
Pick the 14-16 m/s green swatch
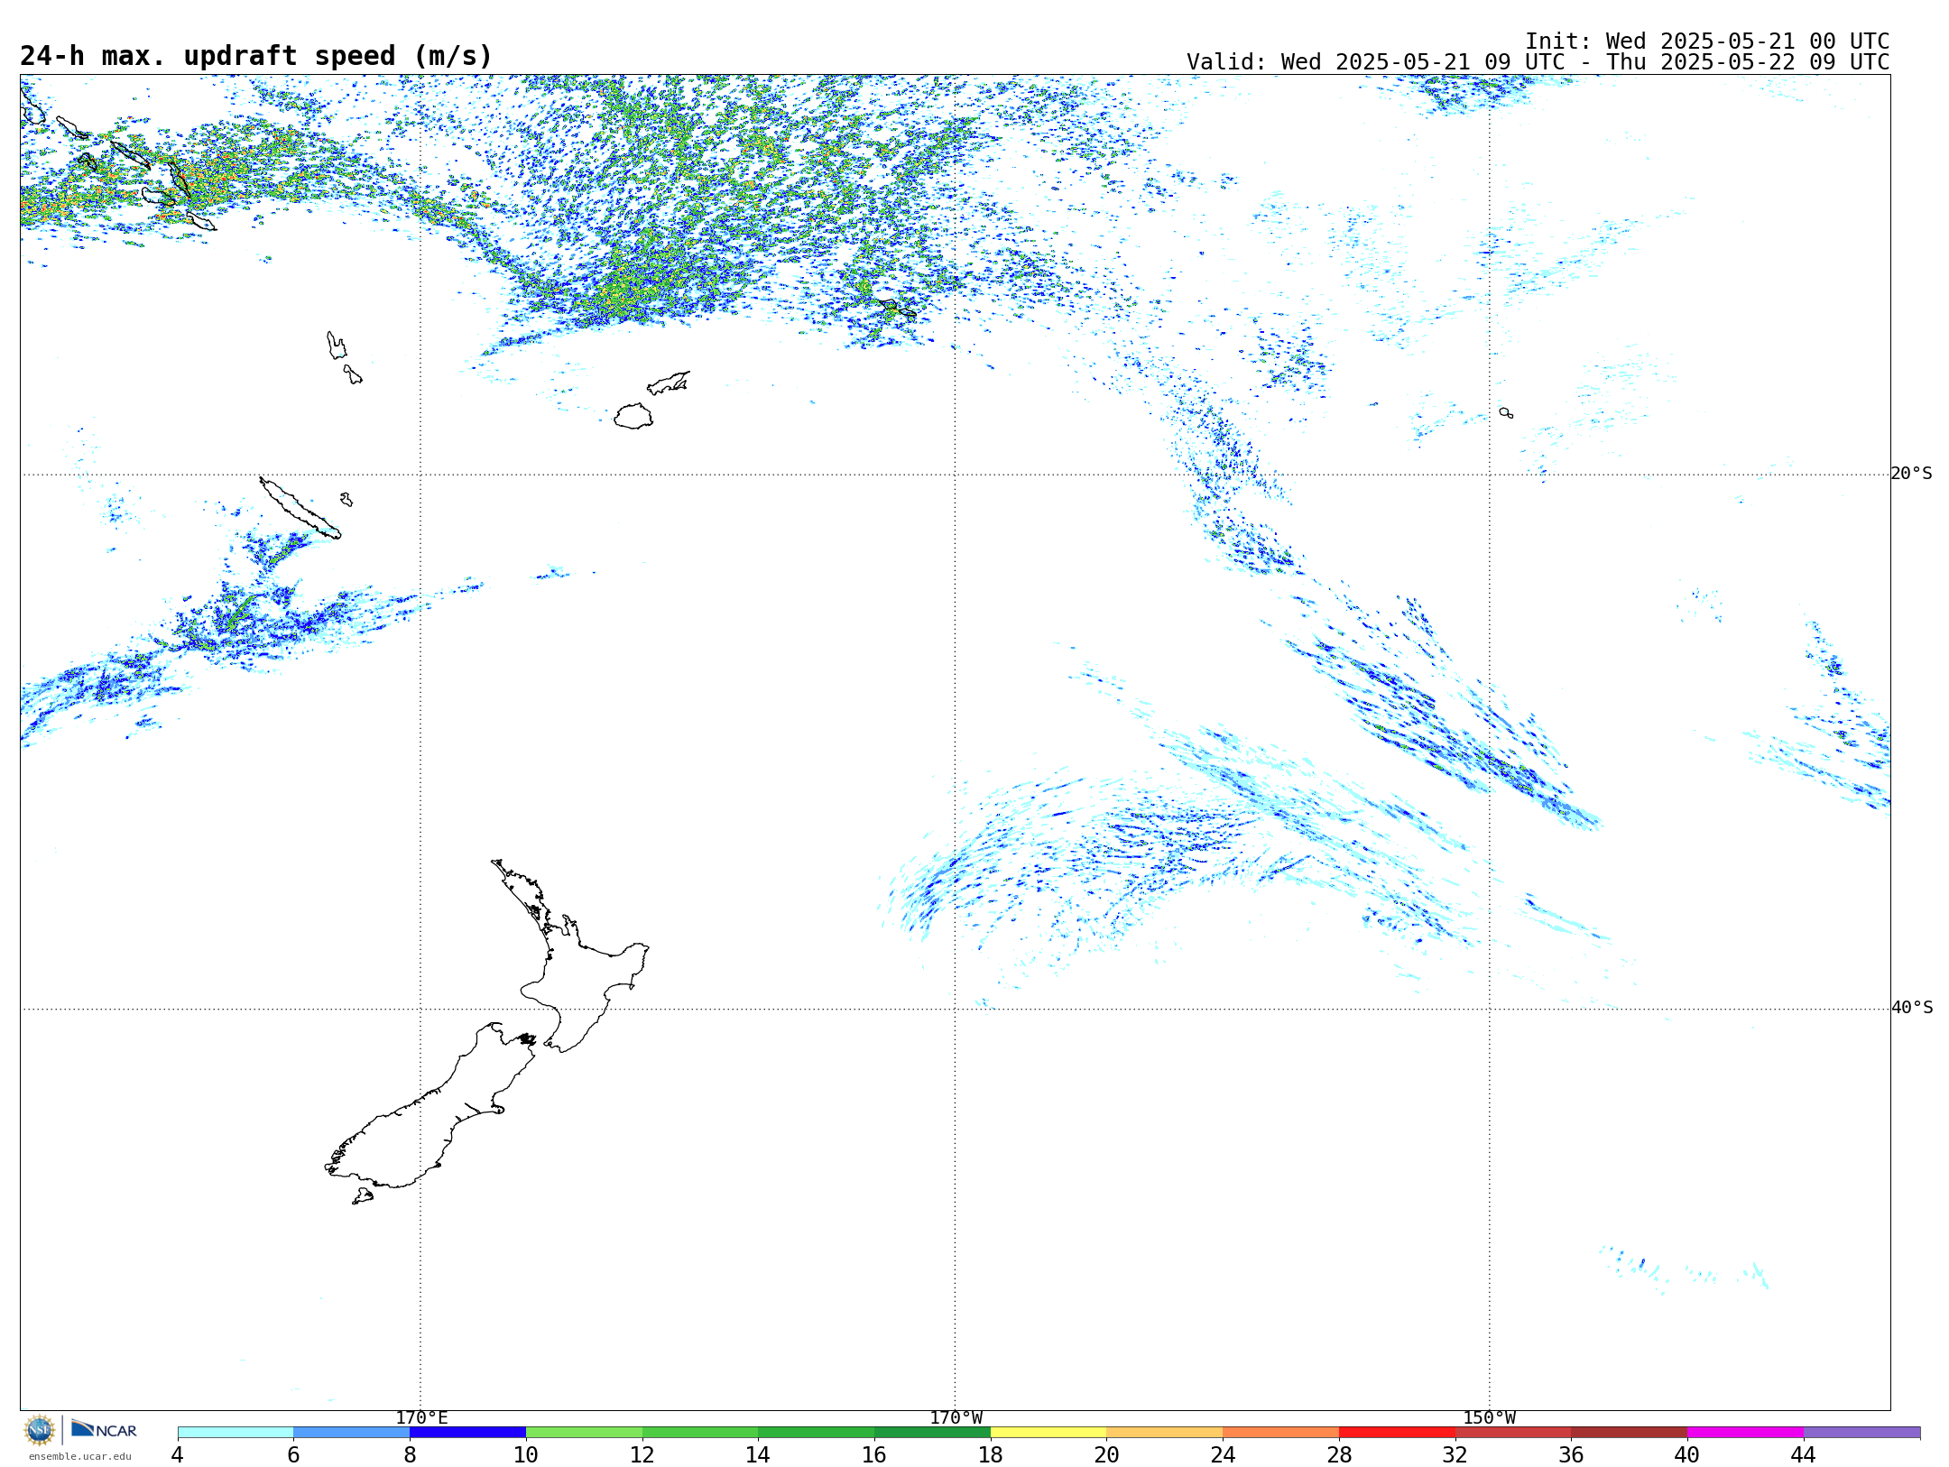click(x=817, y=1432)
